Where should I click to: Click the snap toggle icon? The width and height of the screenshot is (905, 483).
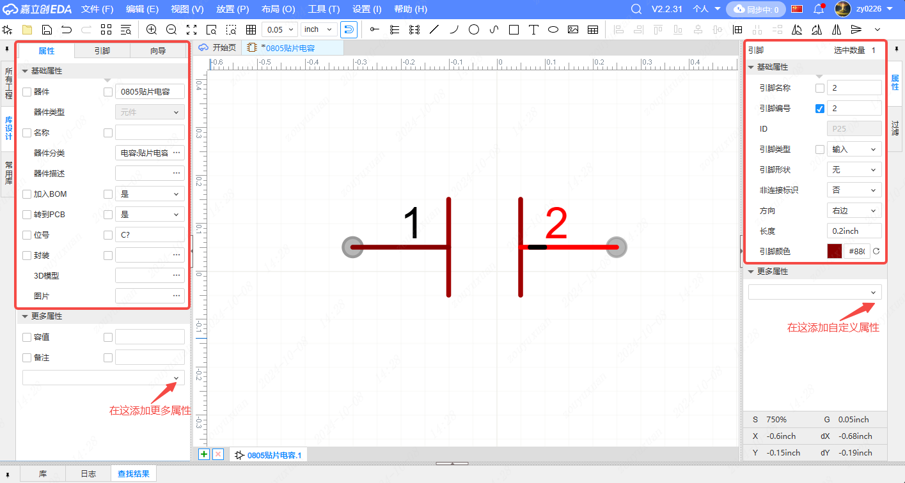349,29
